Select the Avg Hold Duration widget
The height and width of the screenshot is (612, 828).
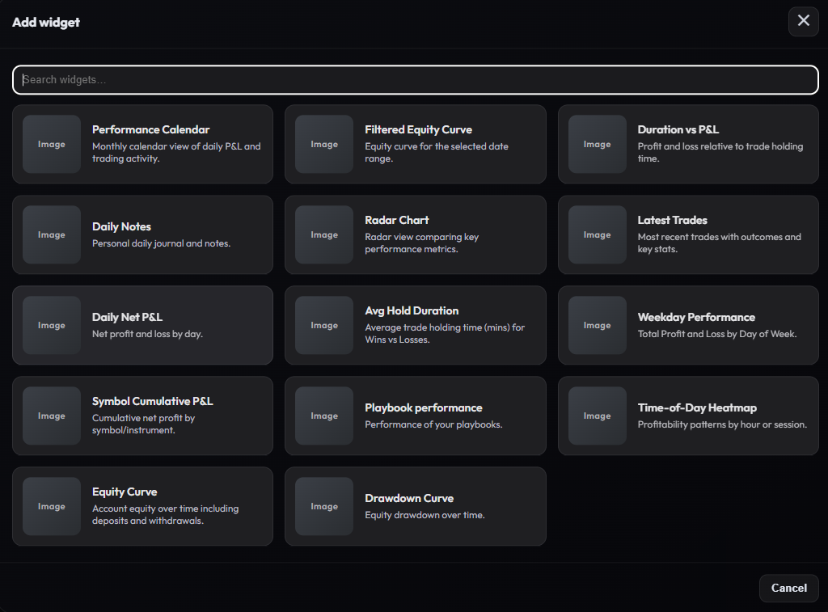[415, 325]
